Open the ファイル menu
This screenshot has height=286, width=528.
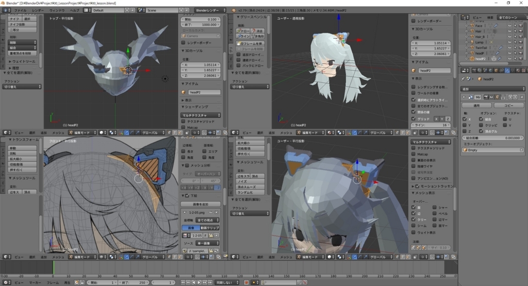coord(20,10)
